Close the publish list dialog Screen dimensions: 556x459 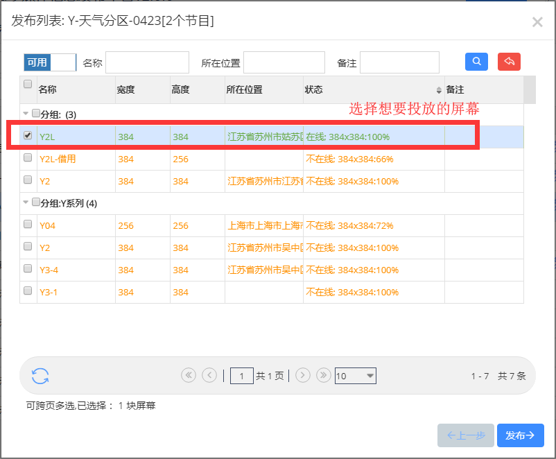[x=537, y=22]
